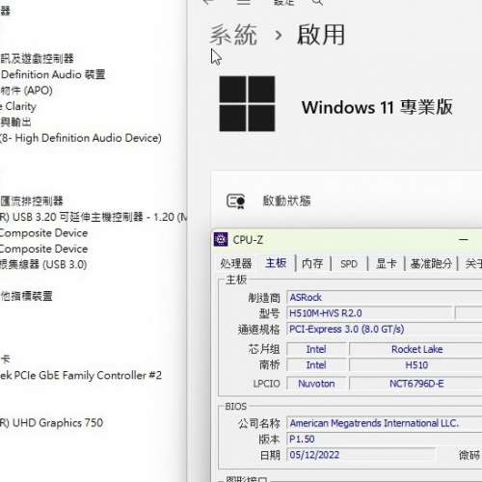Select 訊及遊戲控制器 category in Device Manager
Screen dimensions: 482x482
(x=37, y=59)
